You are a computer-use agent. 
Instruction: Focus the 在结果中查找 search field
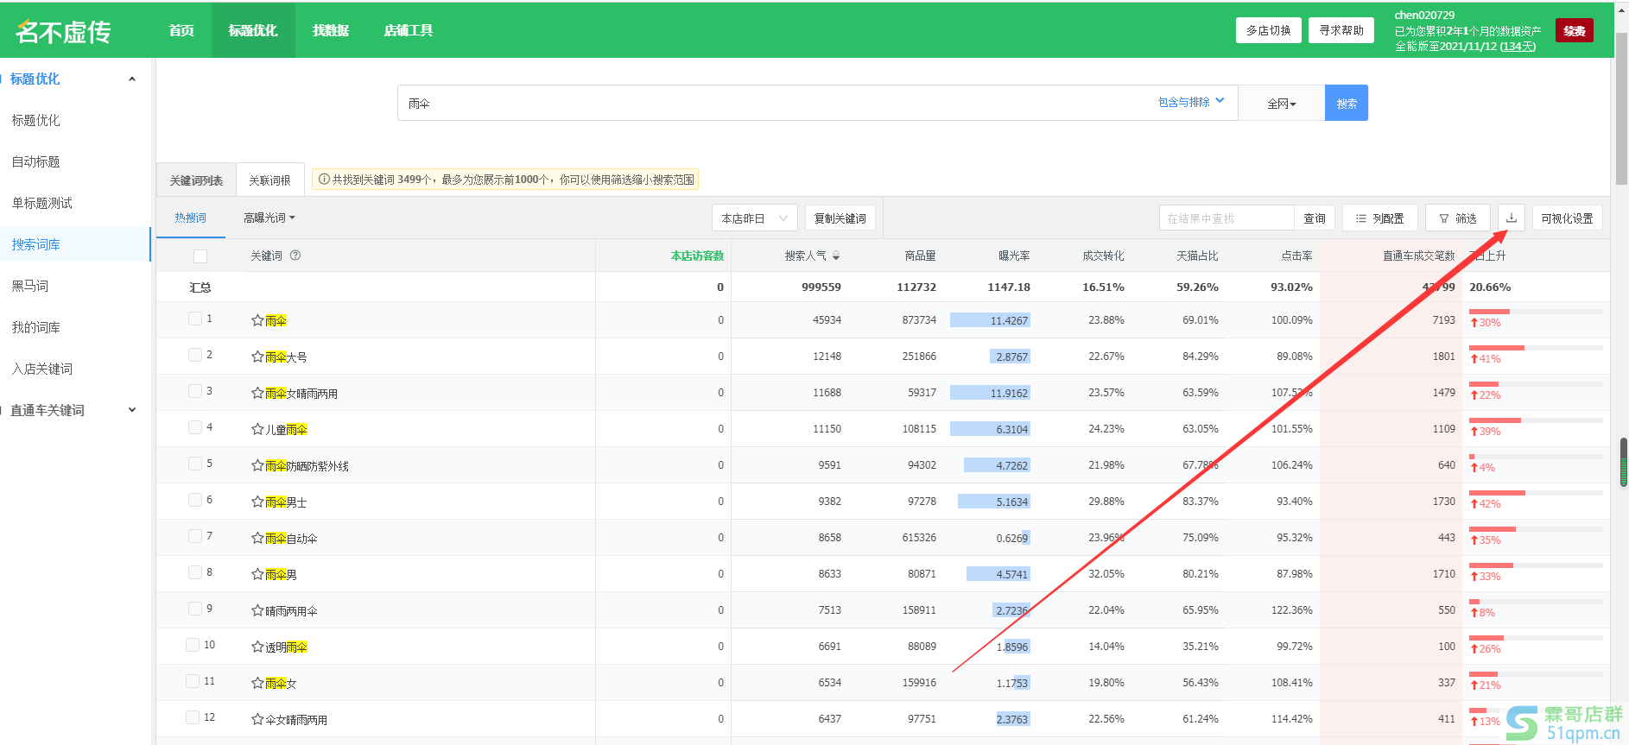(1226, 218)
